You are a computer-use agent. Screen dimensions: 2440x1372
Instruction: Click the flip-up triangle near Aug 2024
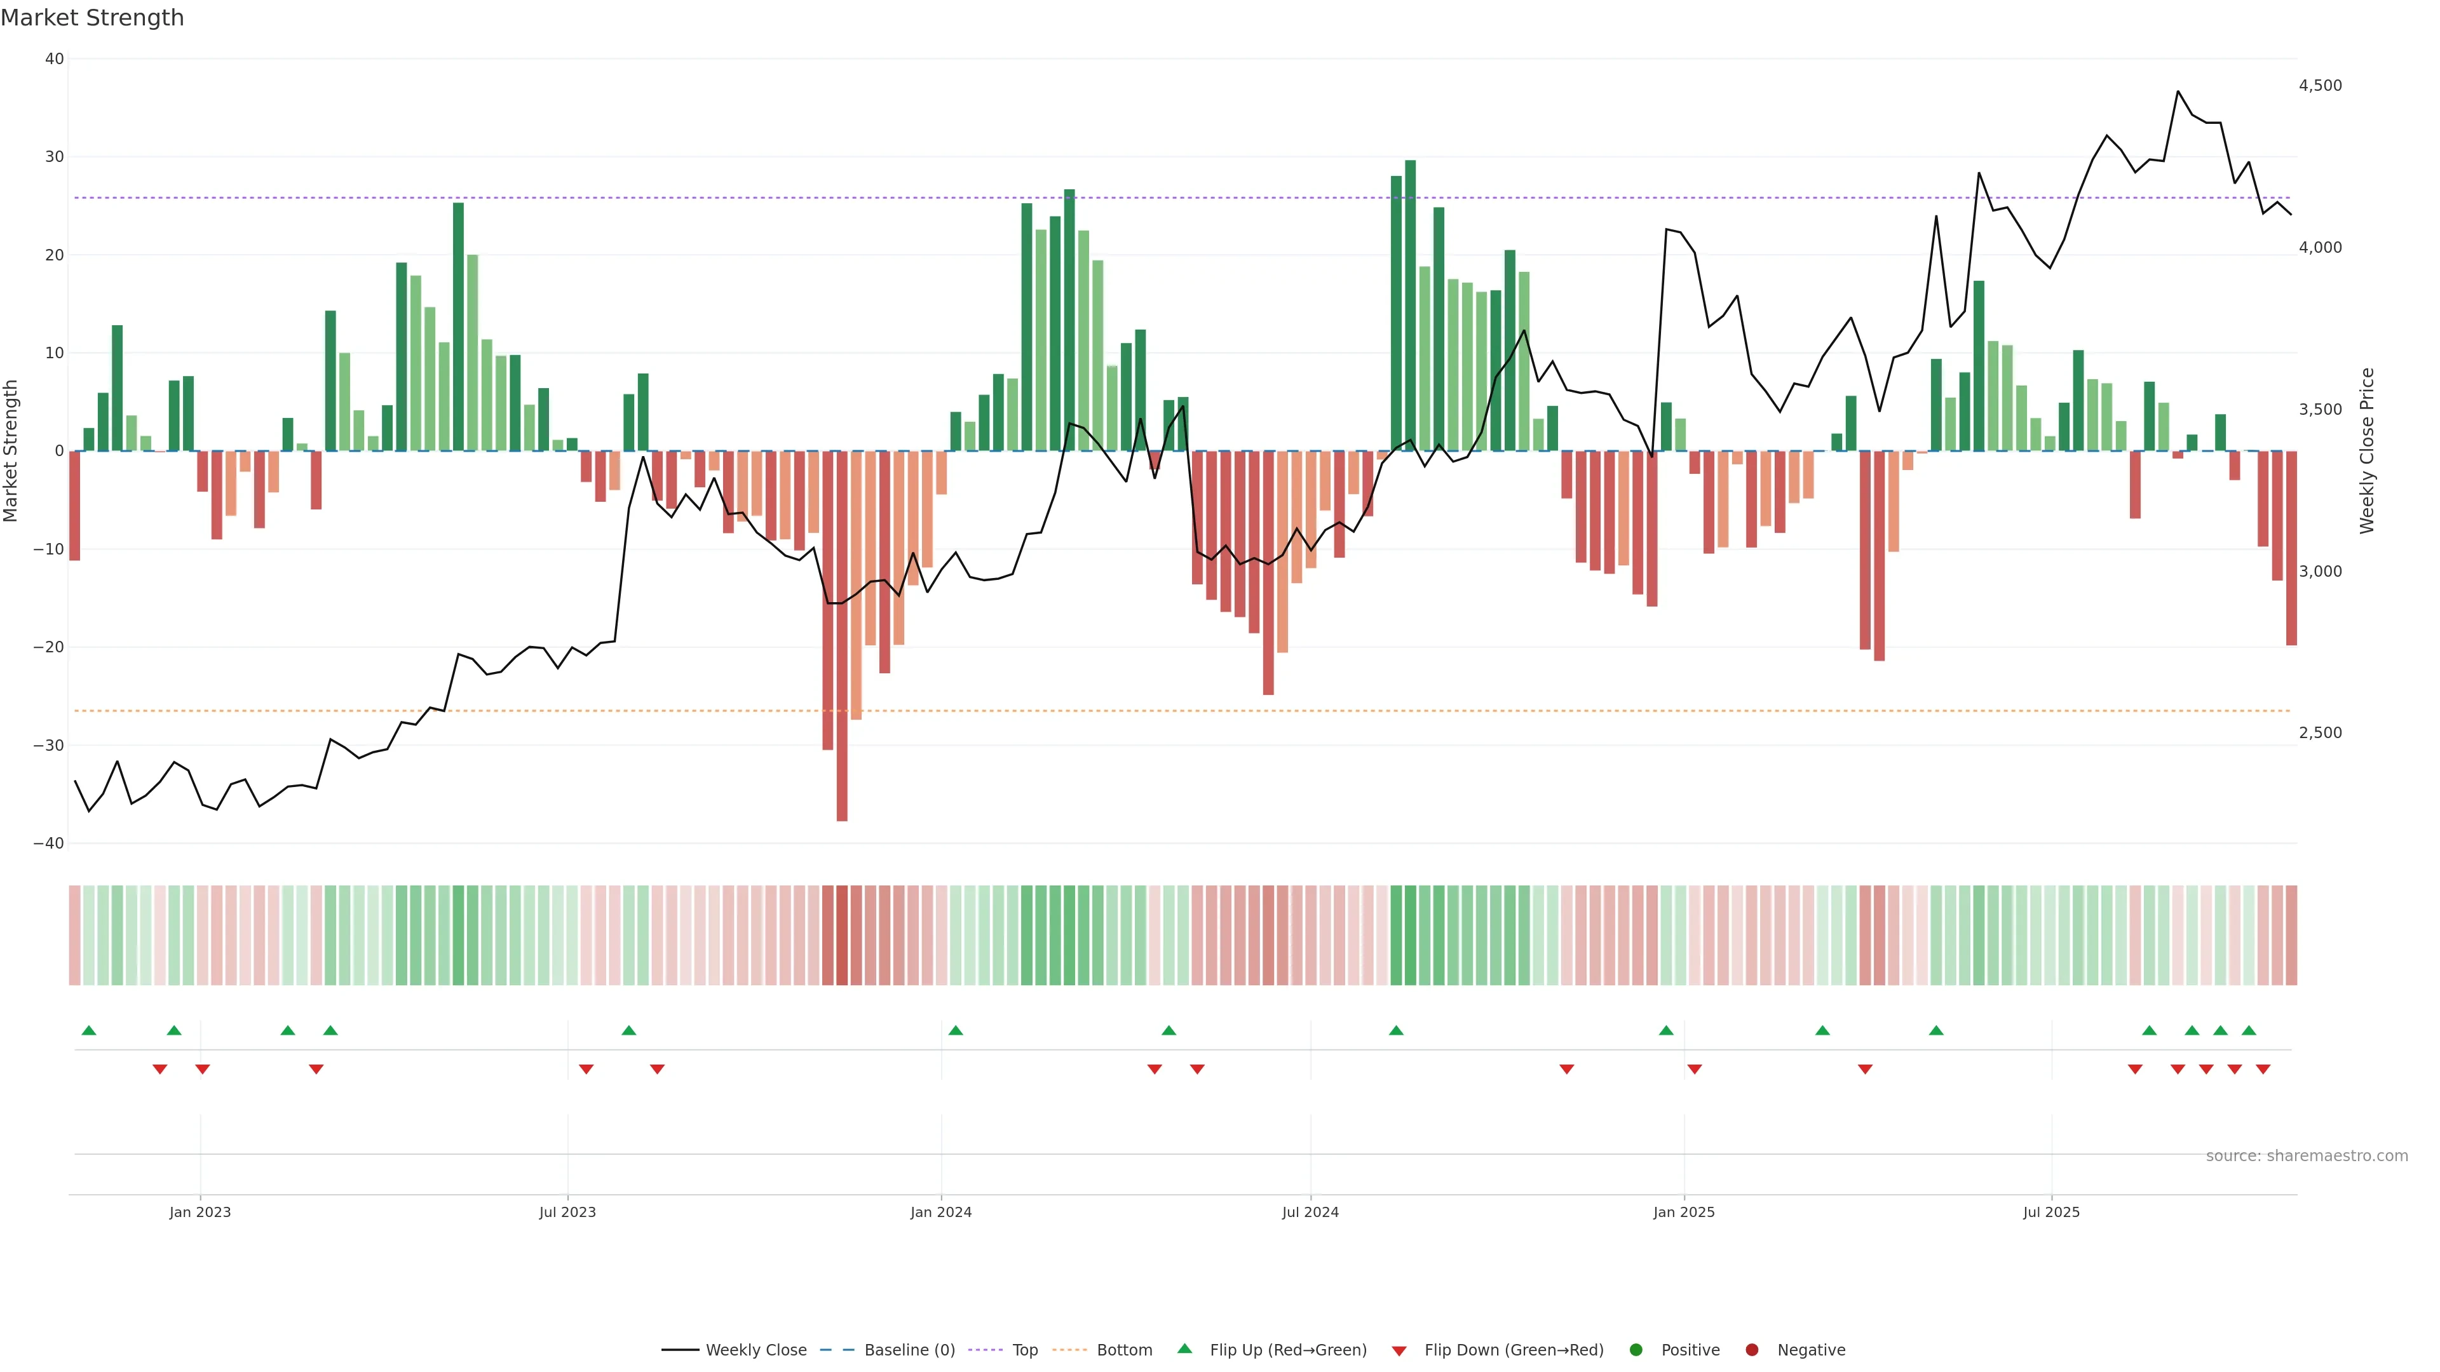point(1396,1030)
